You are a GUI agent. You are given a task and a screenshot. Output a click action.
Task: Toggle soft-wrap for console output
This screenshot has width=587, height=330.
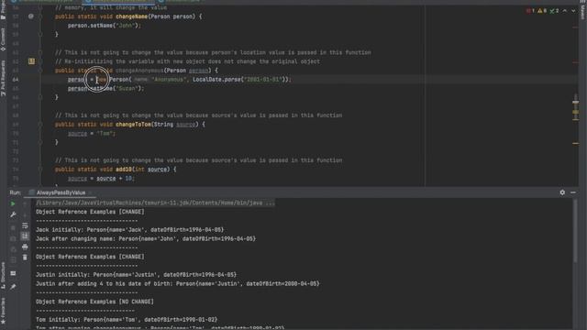[25, 225]
